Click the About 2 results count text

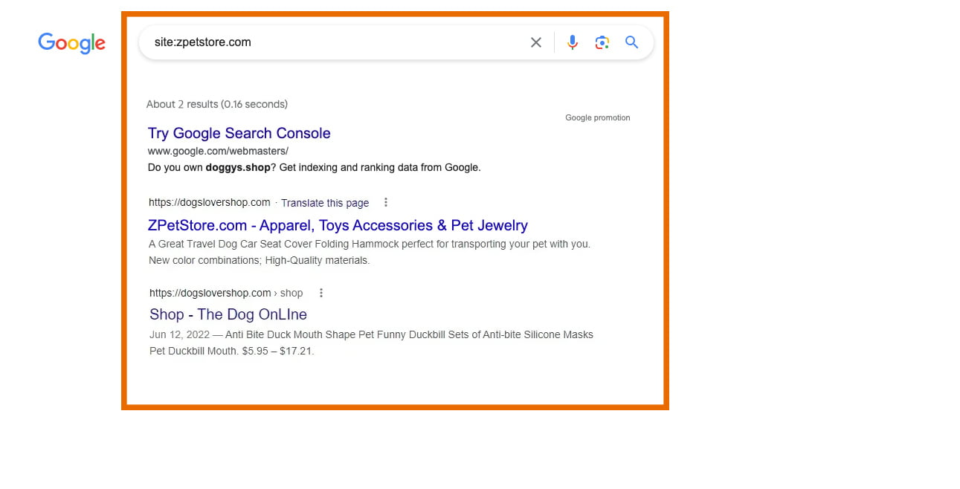tap(217, 104)
